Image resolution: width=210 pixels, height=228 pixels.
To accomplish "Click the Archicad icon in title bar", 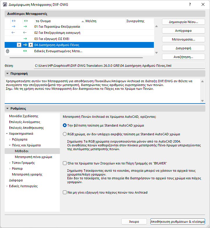I will (5, 4).
